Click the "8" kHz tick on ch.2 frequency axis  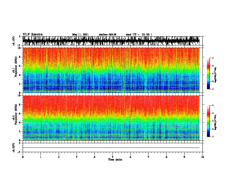(x=20, y=105)
